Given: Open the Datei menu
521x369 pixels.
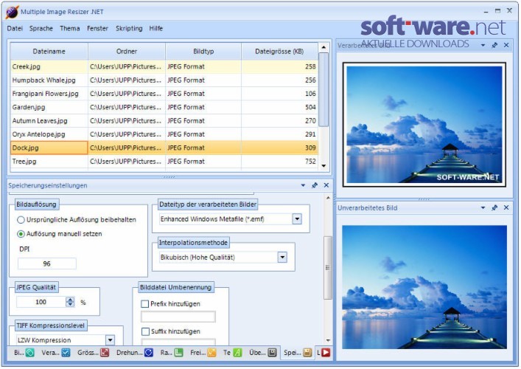Looking at the screenshot, I should pos(15,29).
